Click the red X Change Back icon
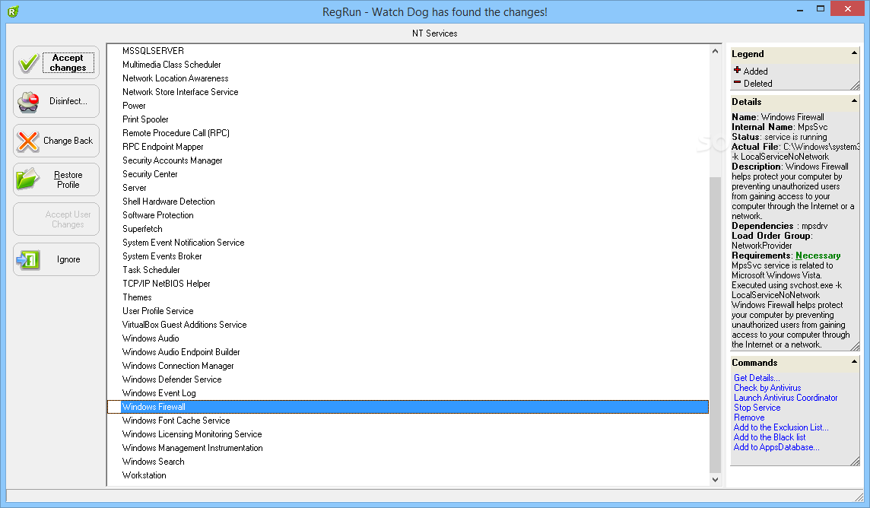Image resolution: width=870 pixels, height=508 pixels. tap(27, 141)
